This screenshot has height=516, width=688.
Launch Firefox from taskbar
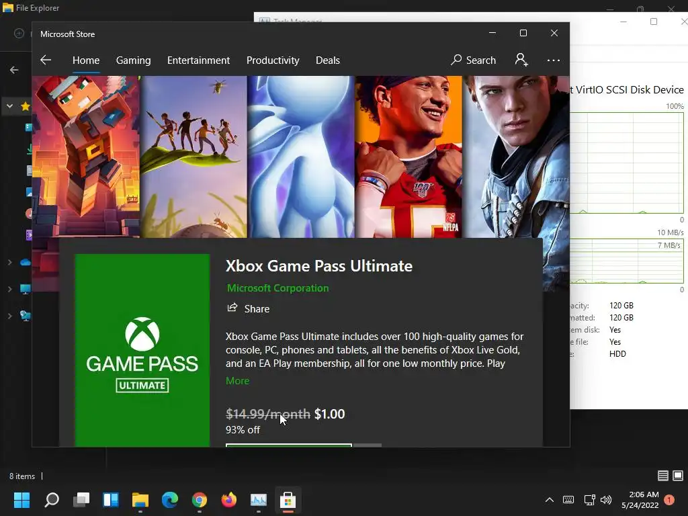pyautogui.click(x=229, y=500)
